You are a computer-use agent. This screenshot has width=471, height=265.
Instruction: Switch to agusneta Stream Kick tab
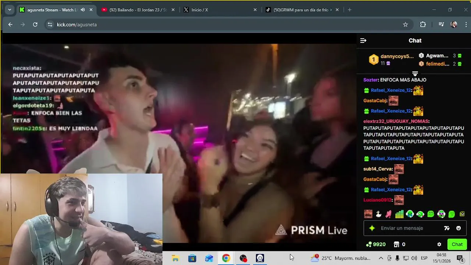pos(52,10)
